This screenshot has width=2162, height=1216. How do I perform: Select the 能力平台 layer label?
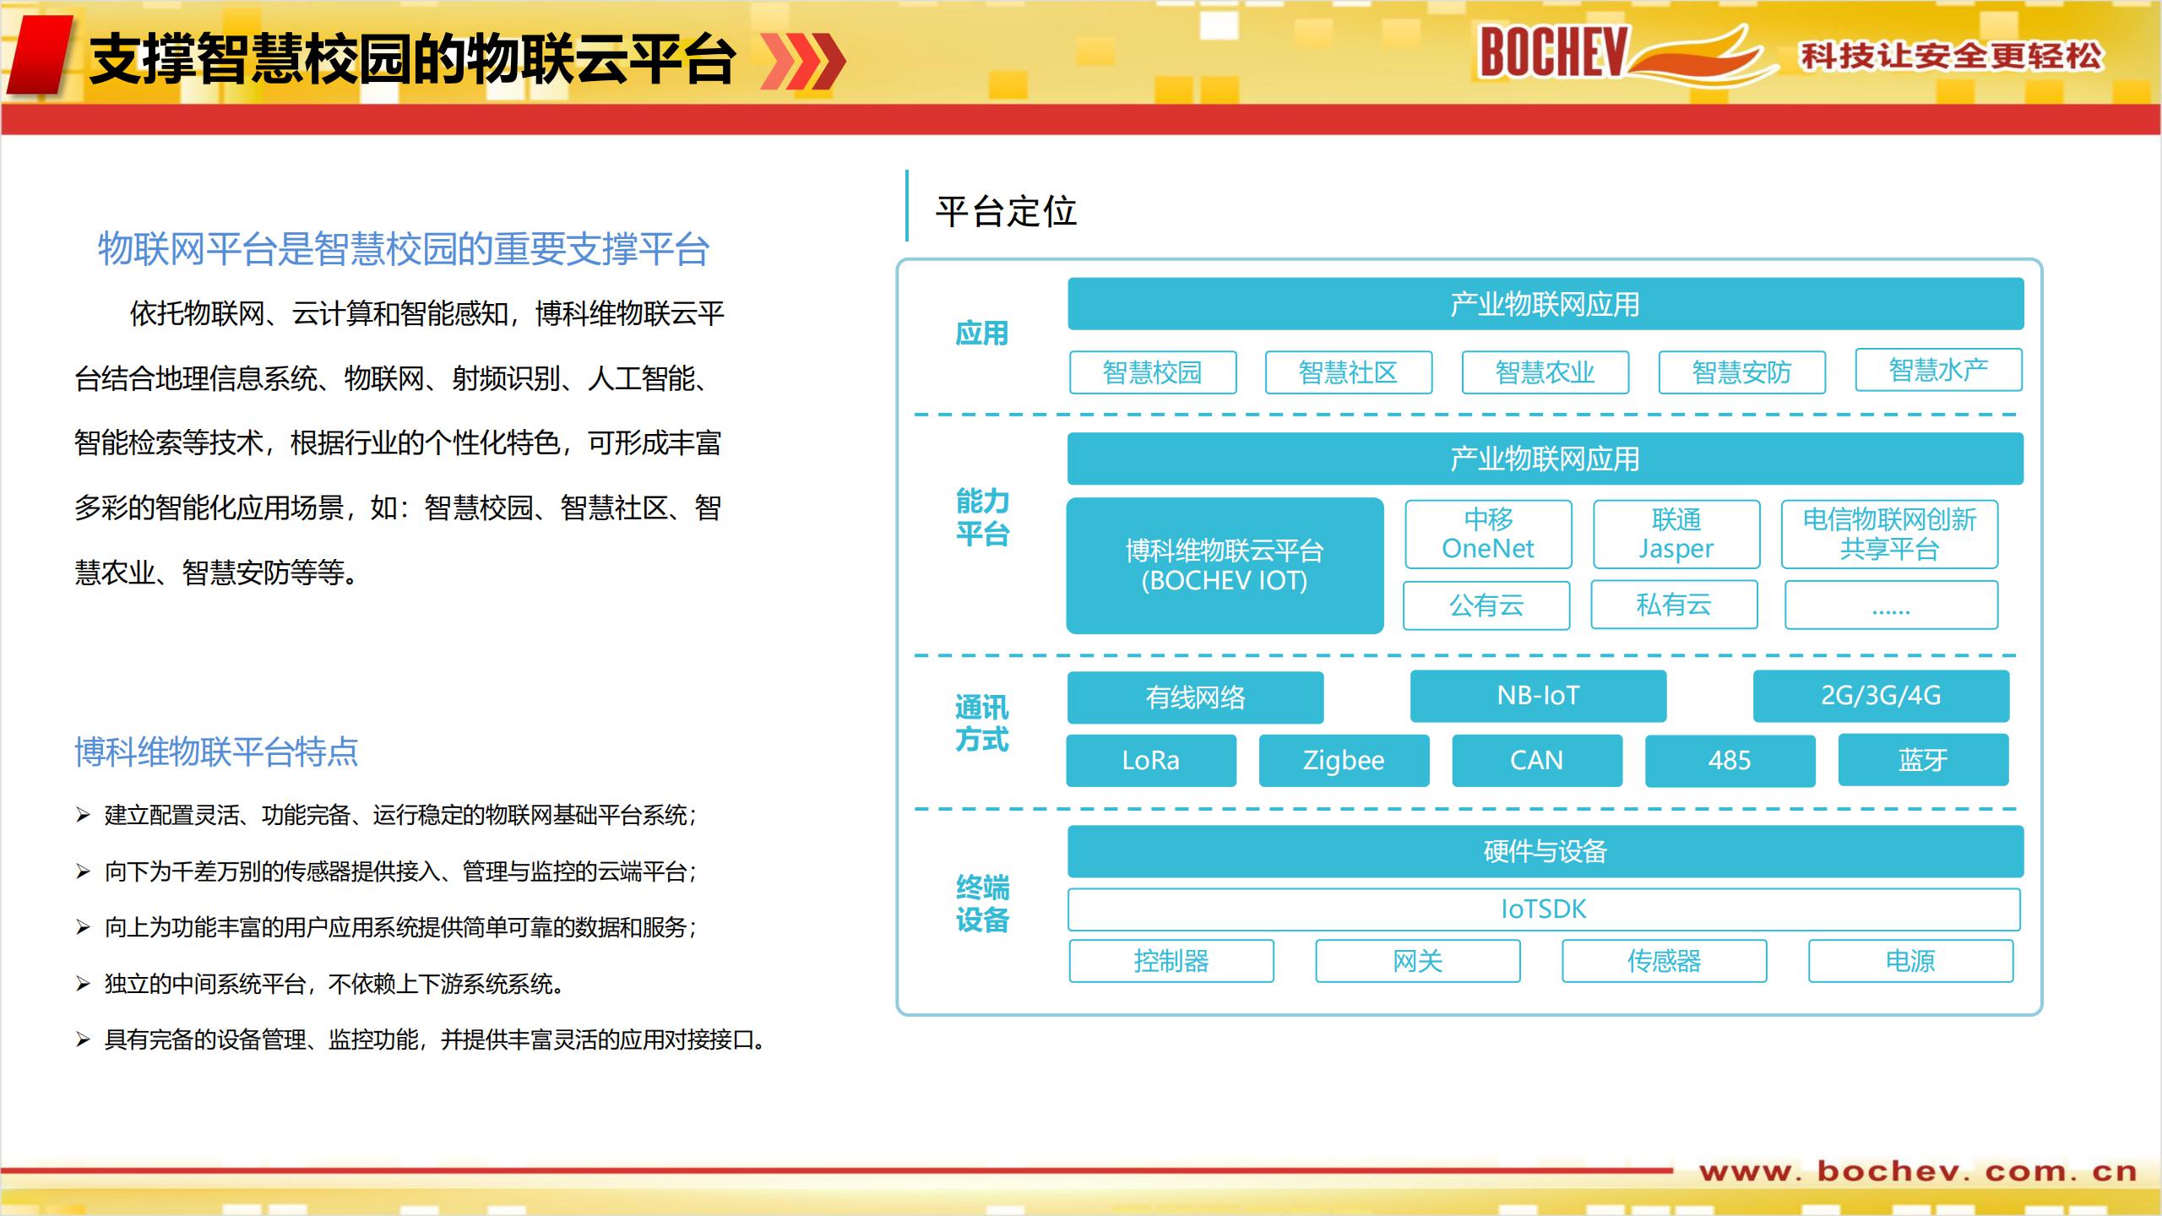pos(982,518)
